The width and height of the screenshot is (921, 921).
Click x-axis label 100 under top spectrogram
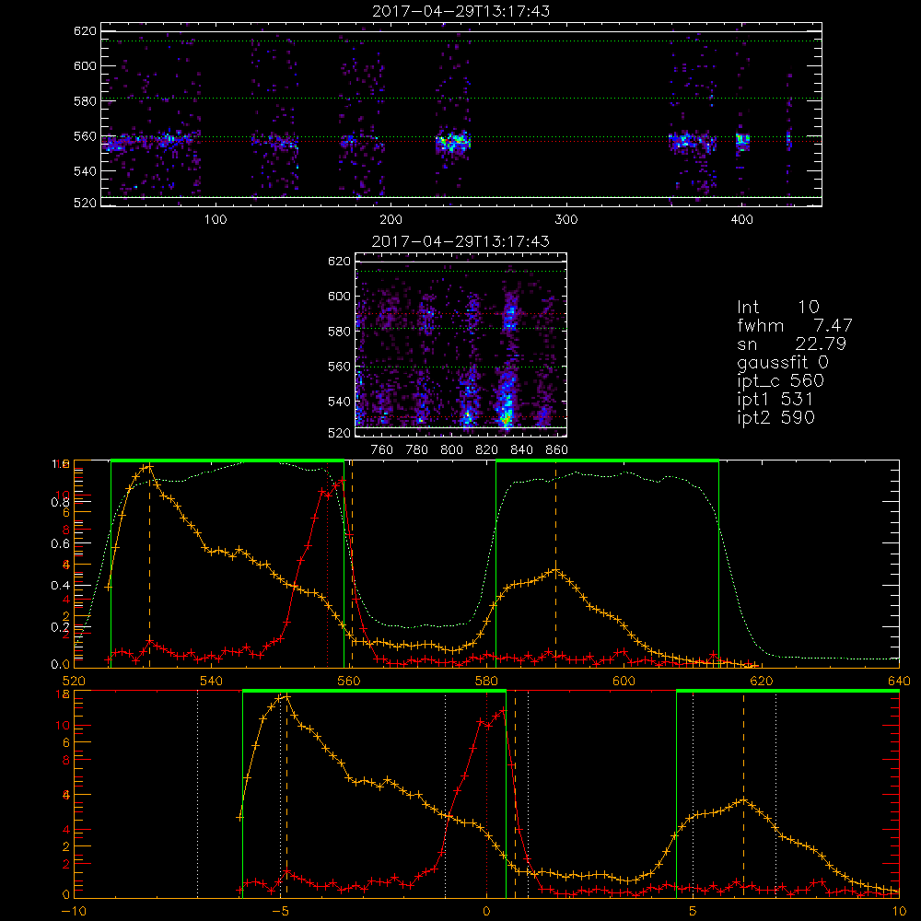[x=216, y=220]
